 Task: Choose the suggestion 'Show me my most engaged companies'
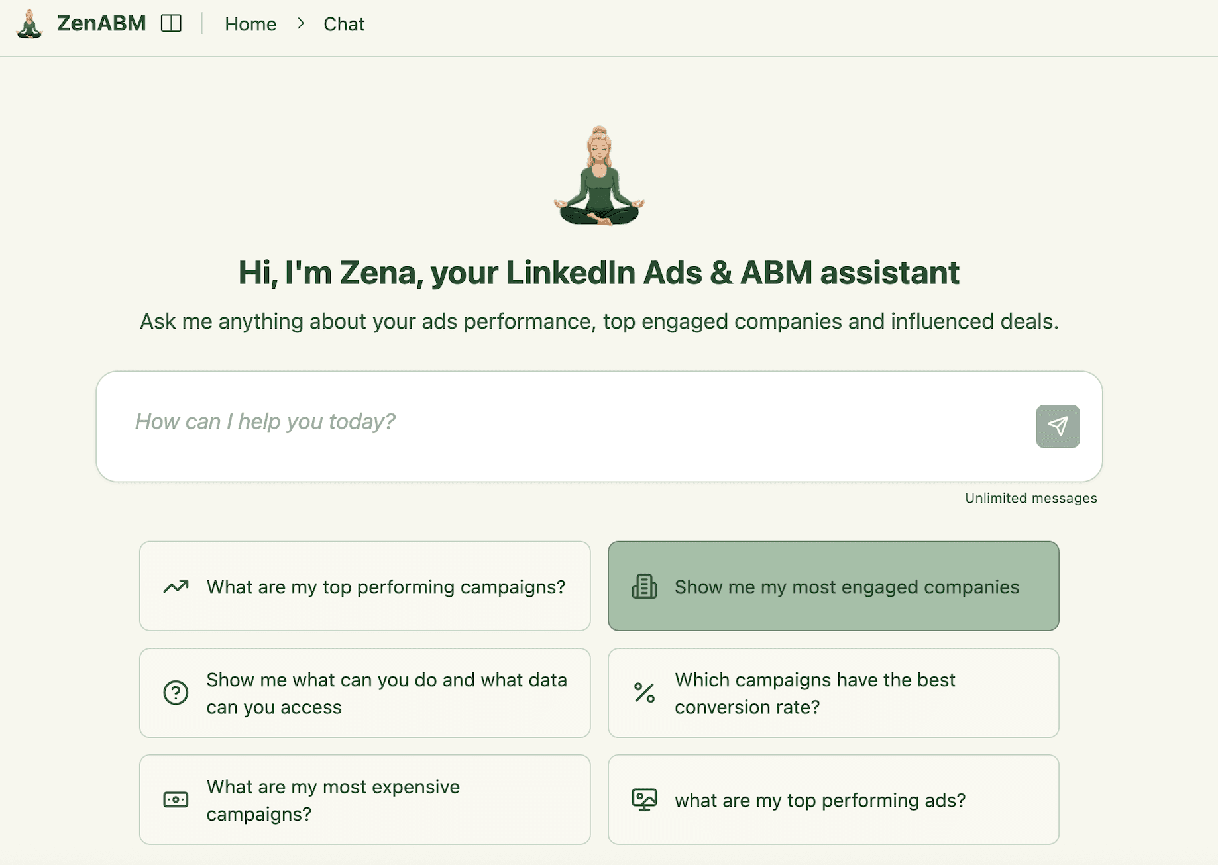833,586
